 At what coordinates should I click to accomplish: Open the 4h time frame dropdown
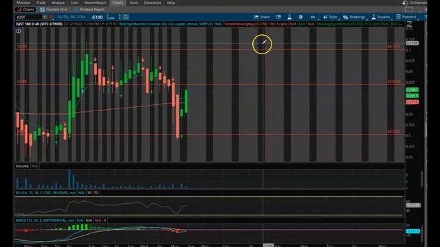click(313, 17)
